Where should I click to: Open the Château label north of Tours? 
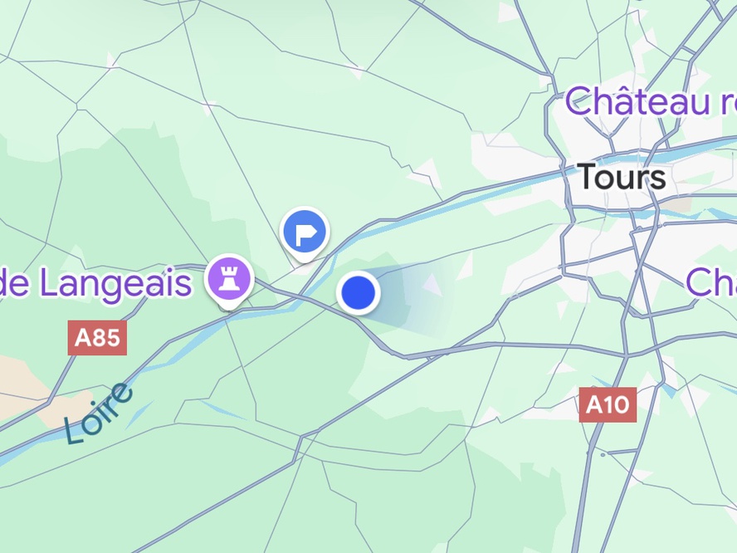click(650, 101)
